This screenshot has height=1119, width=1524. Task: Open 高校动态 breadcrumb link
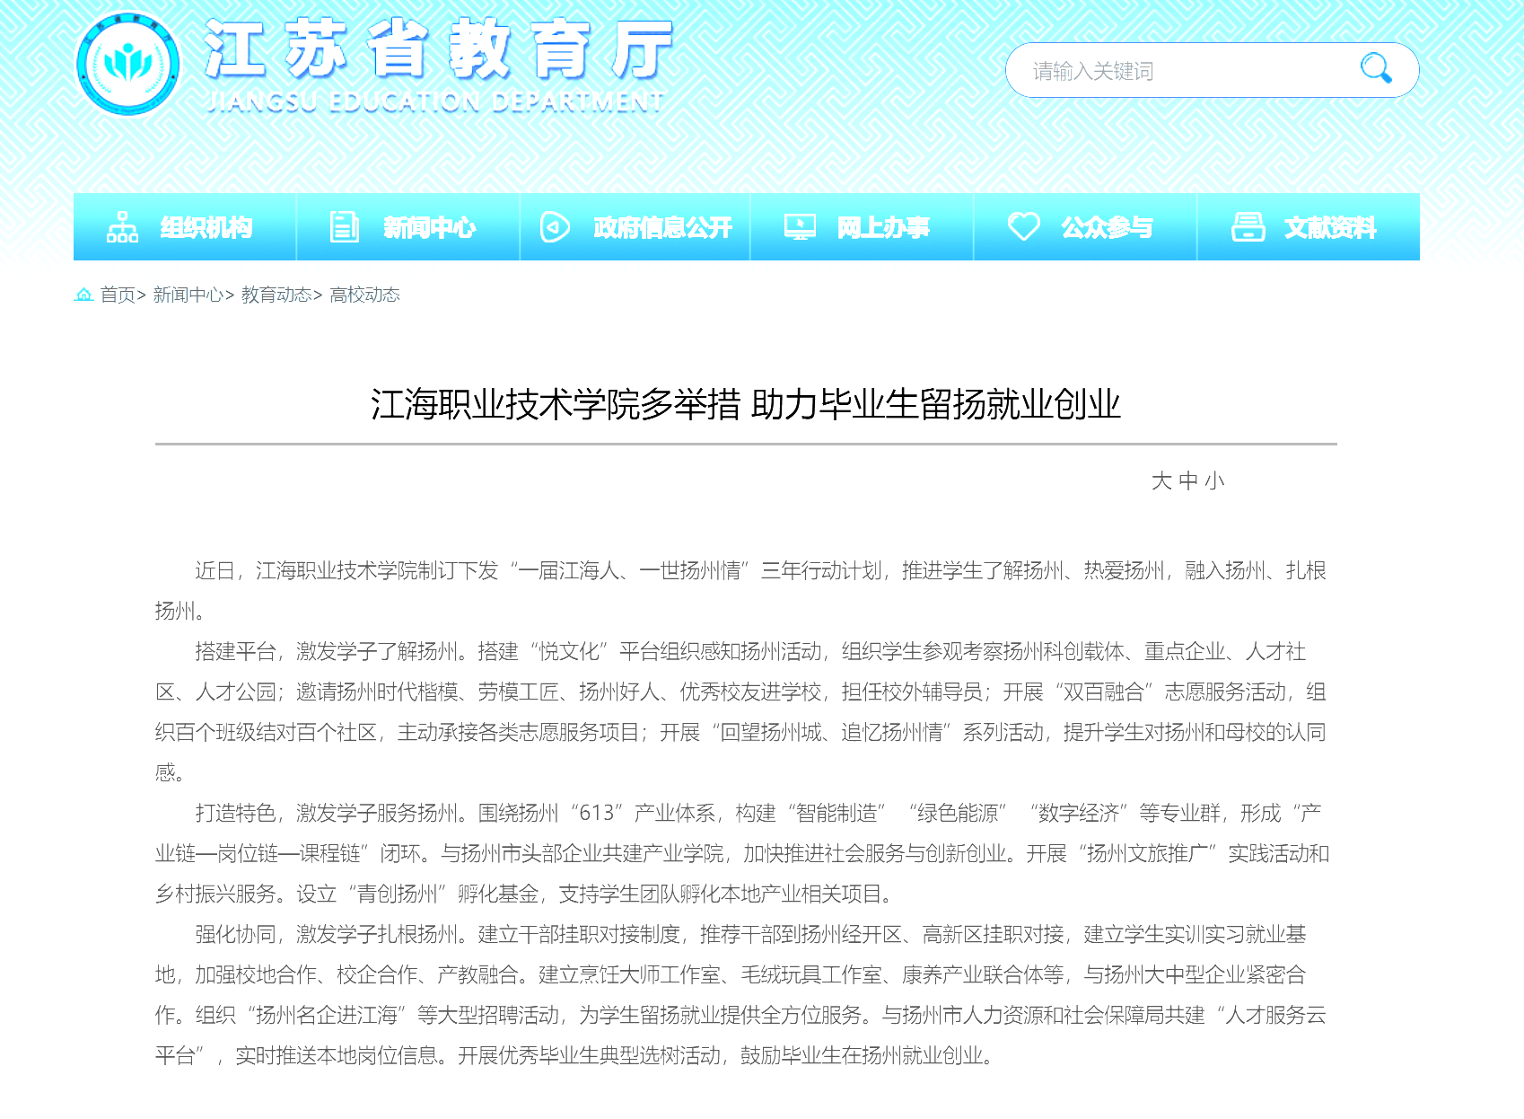click(x=364, y=295)
